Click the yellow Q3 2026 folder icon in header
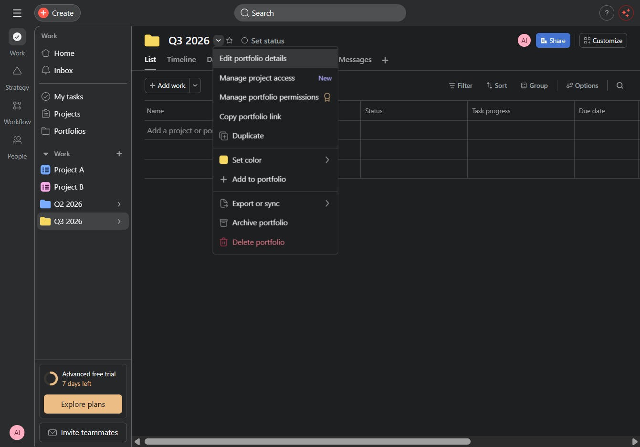640x447 pixels. 152,41
